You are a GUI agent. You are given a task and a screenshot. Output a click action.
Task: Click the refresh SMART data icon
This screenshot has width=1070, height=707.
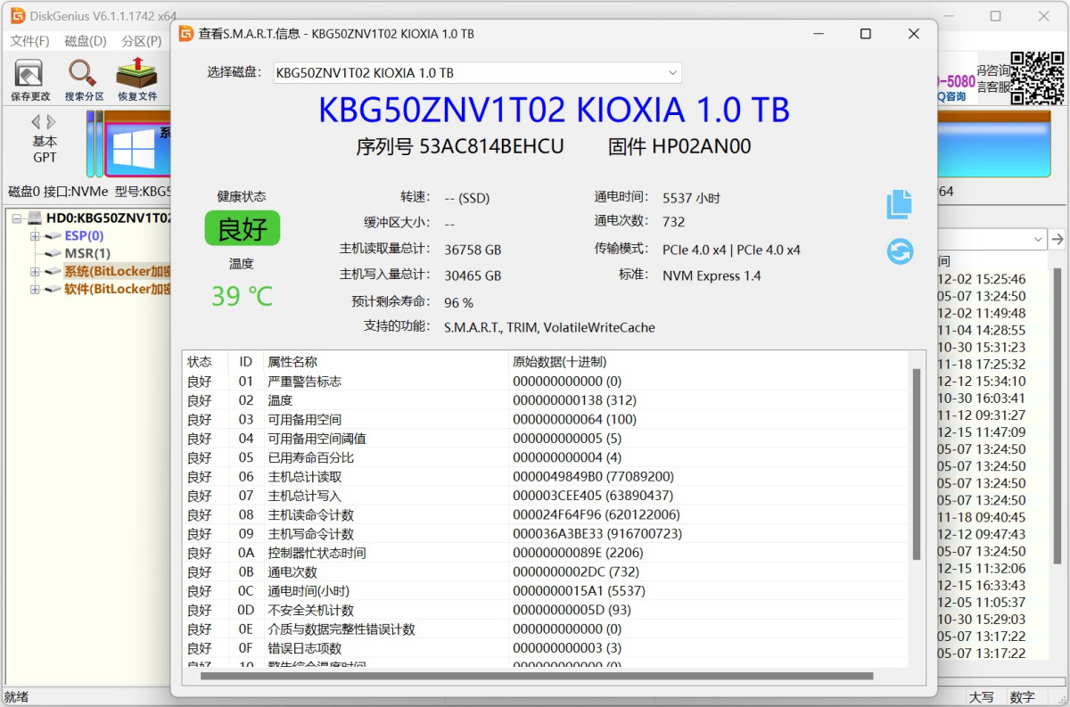pyautogui.click(x=900, y=251)
